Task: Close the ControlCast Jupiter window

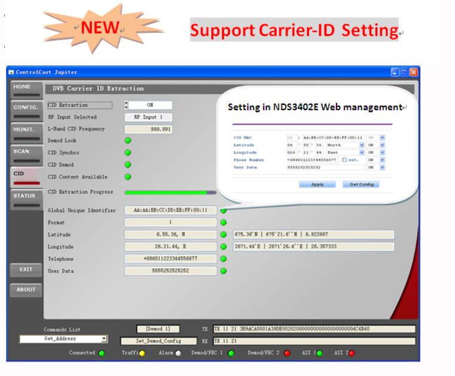Action: [414, 72]
